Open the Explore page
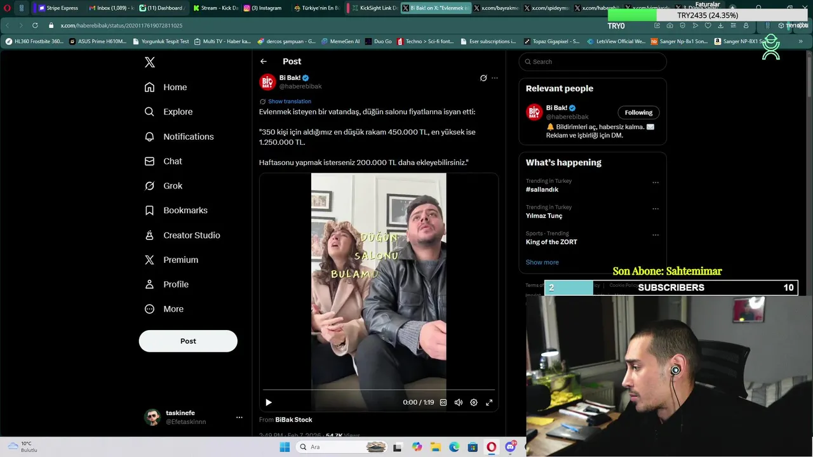 pyautogui.click(x=168, y=112)
